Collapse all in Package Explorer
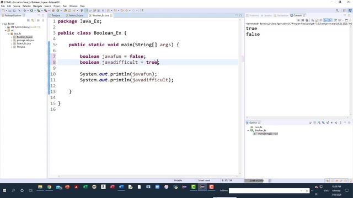 28,20
